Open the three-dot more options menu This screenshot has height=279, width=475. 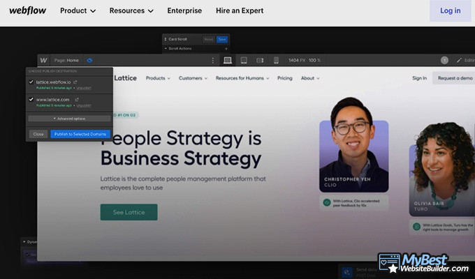pyautogui.click(x=212, y=61)
